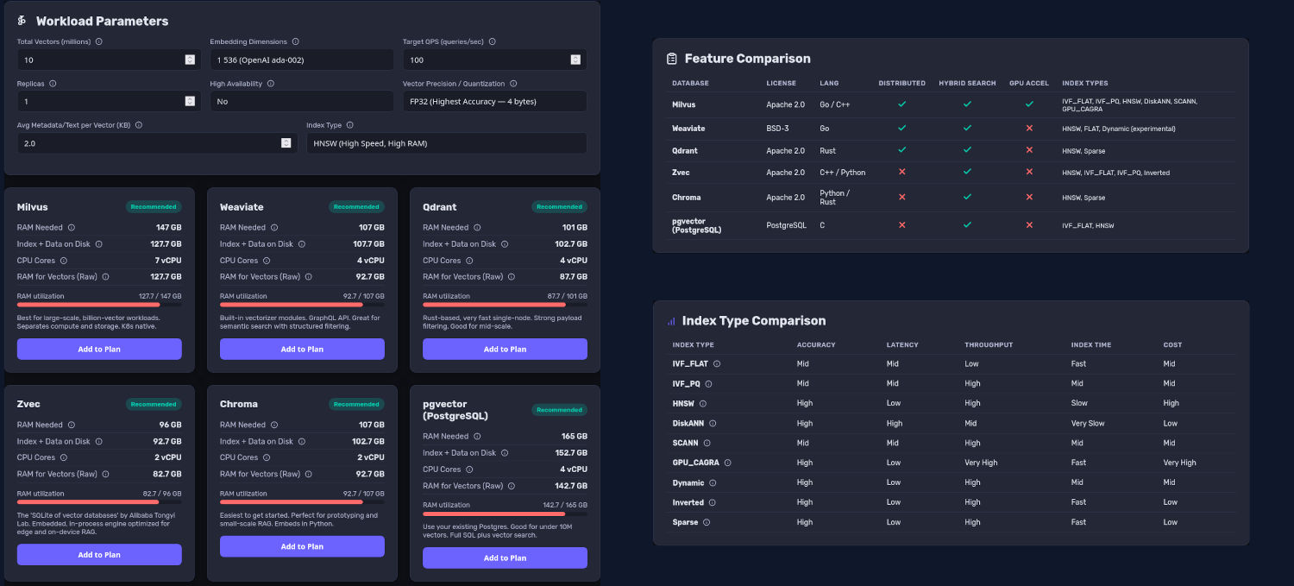Image resolution: width=1294 pixels, height=586 pixels.
Task: Click info icon beside DiskANN row
Action: pyautogui.click(x=713, y=424)
